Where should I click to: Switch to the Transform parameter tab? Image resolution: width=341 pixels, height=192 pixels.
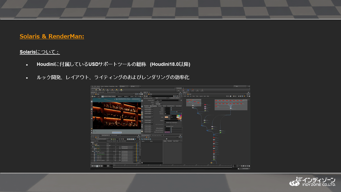147,106
